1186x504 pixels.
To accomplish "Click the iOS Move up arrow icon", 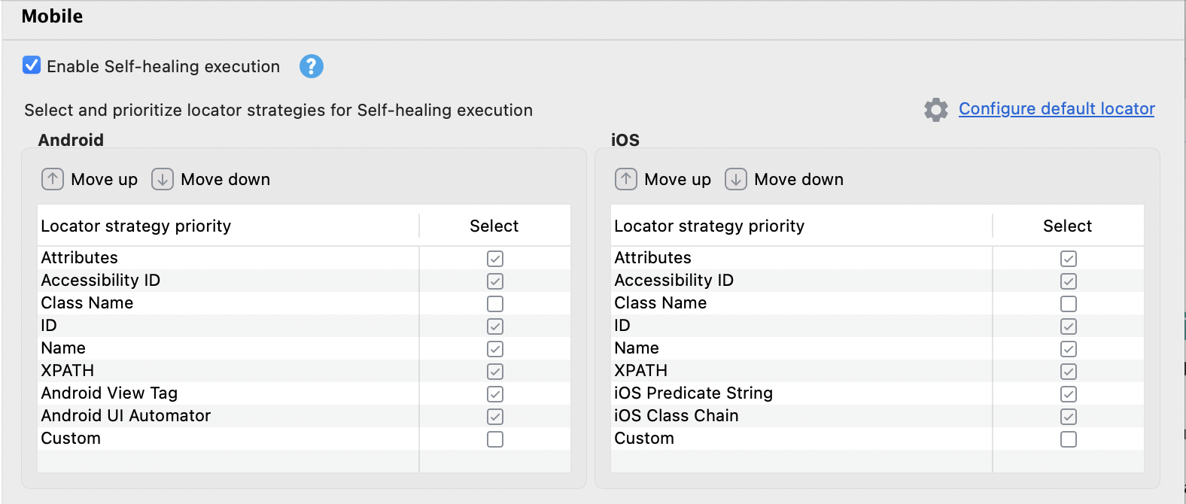I will pyautogui.click(x=626, y=179).
